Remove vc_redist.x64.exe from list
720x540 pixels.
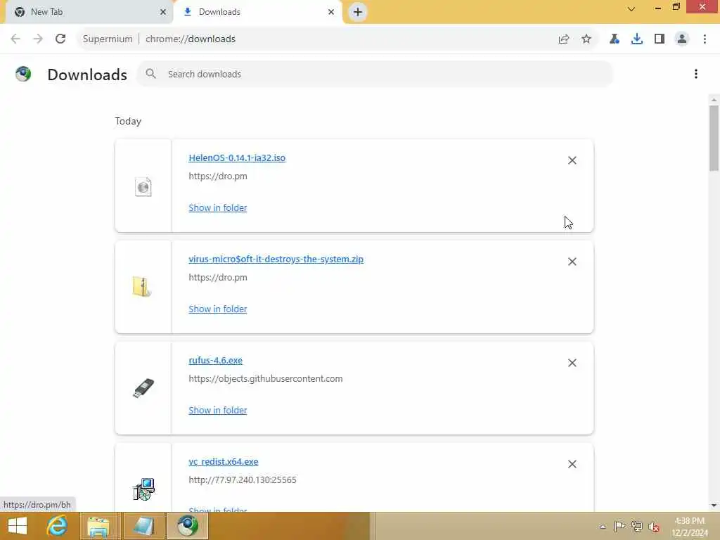click(572, 464)
